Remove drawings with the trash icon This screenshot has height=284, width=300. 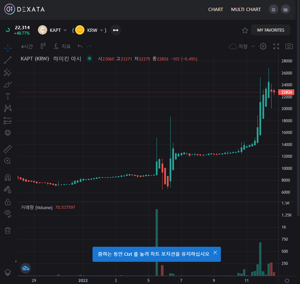(8, 230)
